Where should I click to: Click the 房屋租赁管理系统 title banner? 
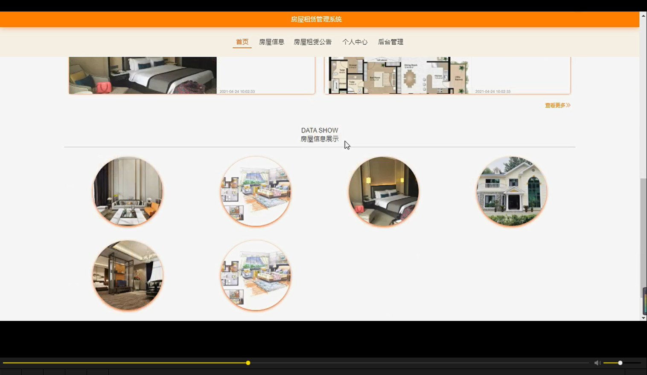[x=316, y=19]
